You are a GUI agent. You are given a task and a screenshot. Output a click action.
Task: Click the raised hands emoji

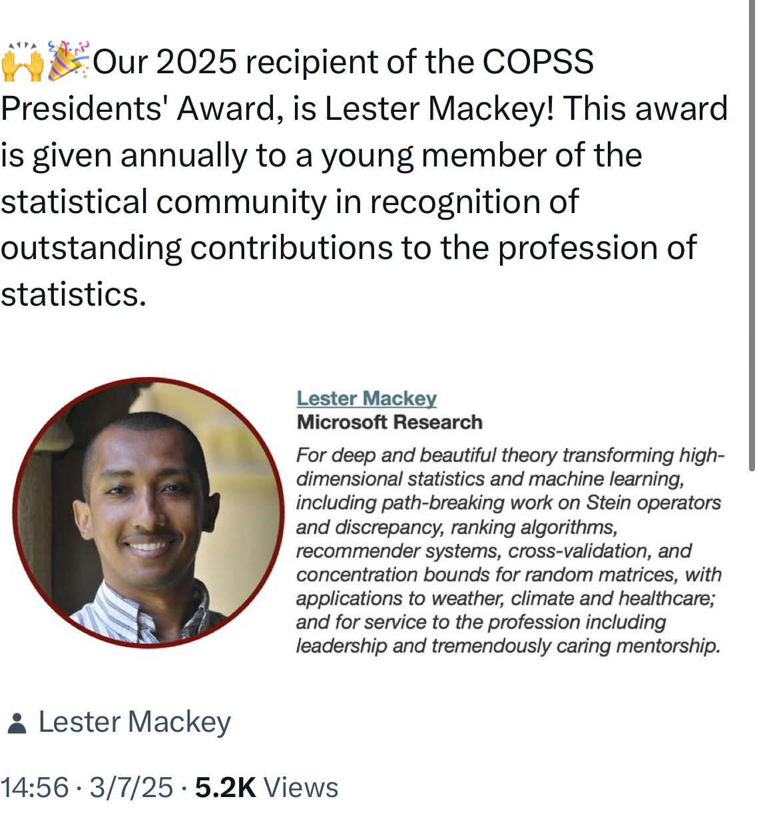click(22, 63)
